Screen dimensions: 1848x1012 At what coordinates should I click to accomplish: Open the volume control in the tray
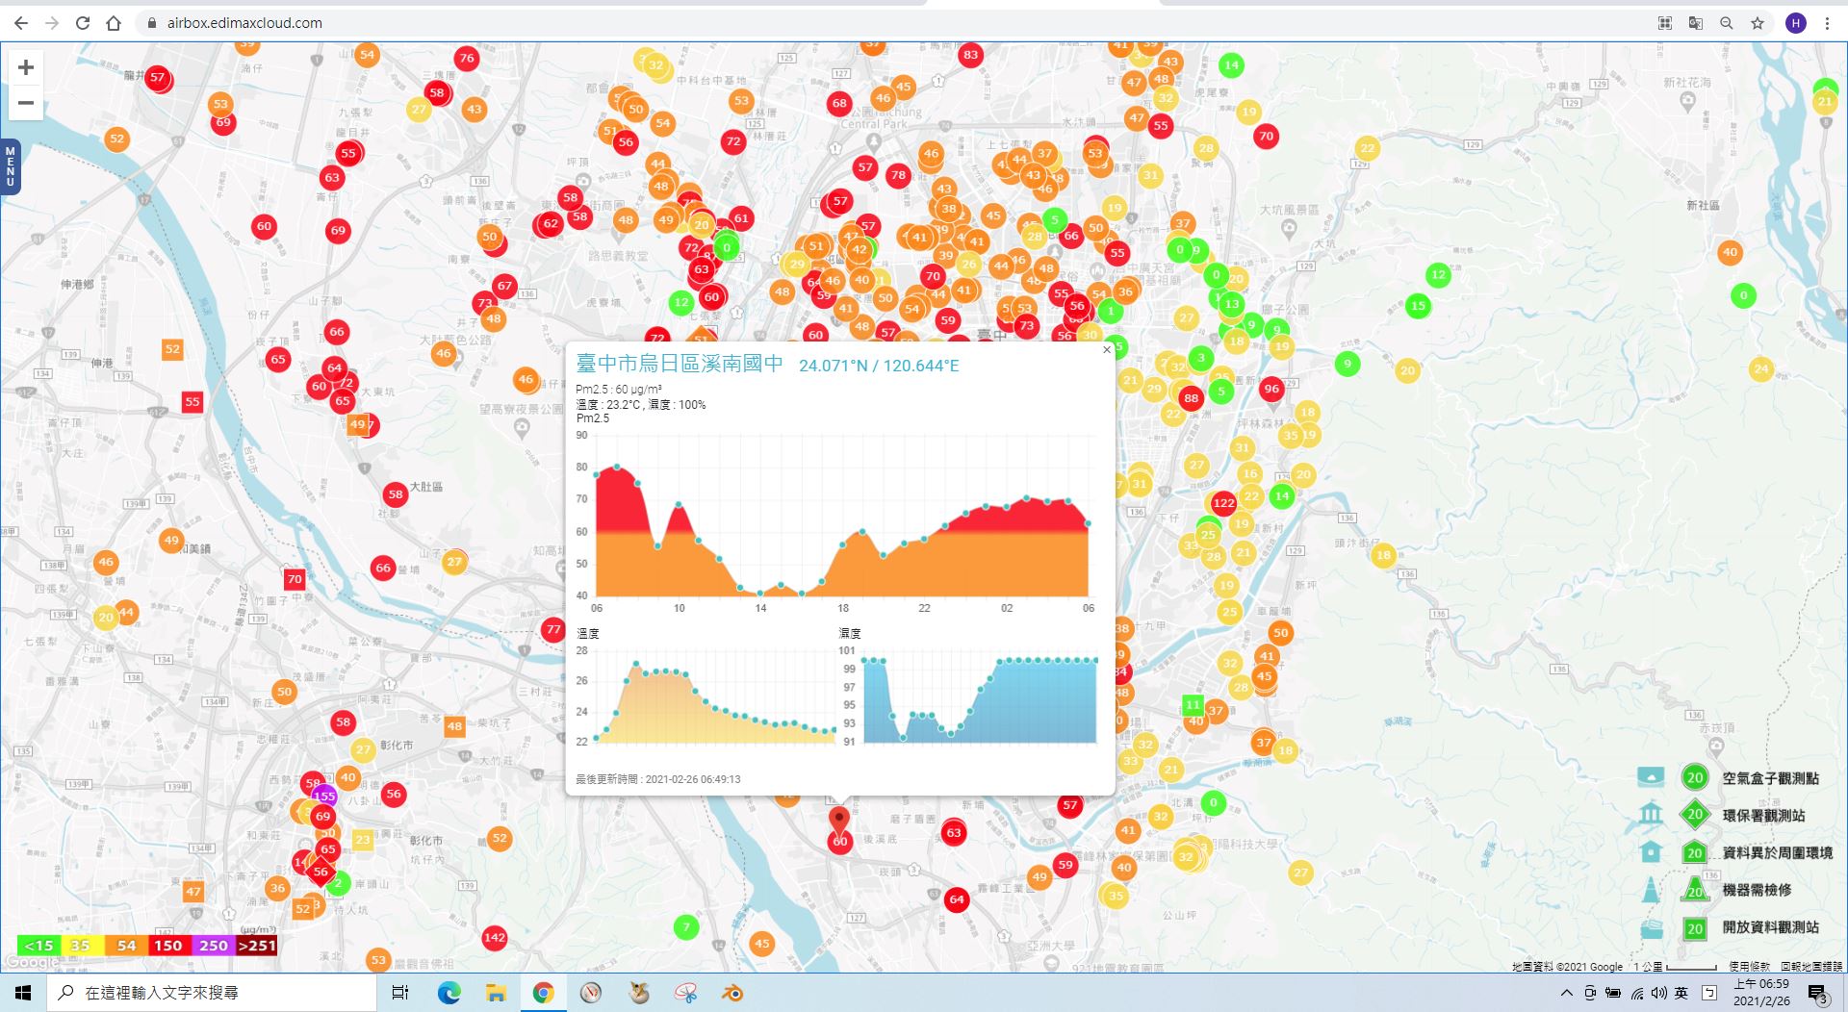(1658, 993)
